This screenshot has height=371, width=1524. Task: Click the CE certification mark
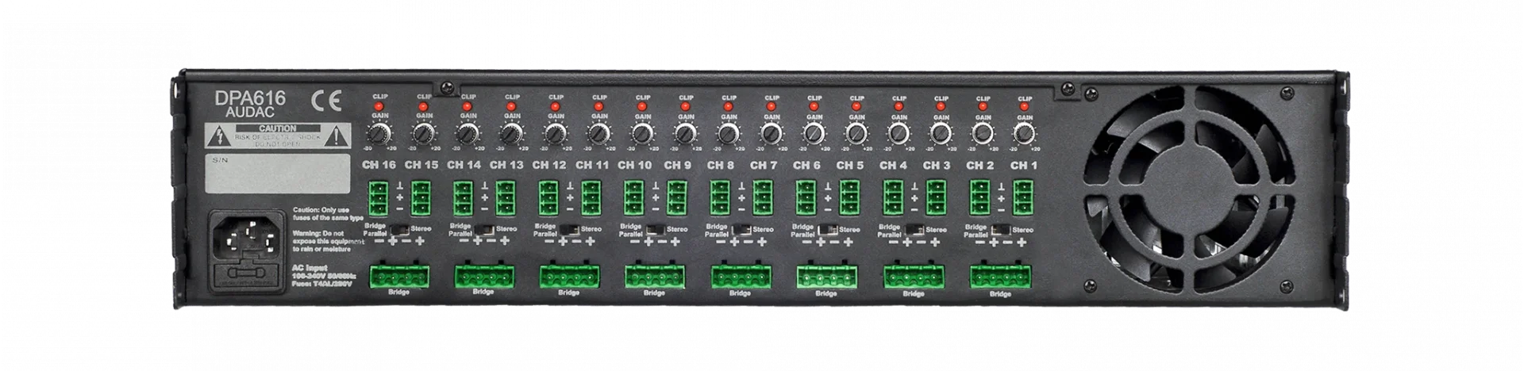[325, 101]
